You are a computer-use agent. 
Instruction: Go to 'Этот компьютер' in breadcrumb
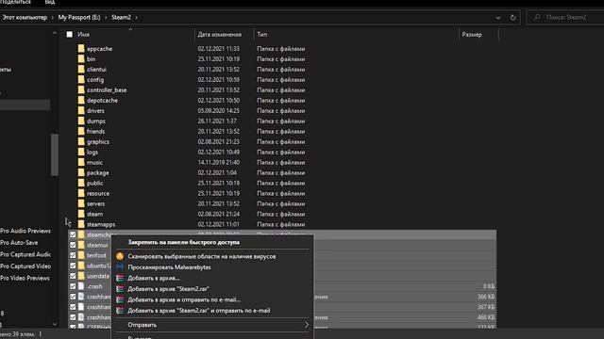(x=25, y=18)
